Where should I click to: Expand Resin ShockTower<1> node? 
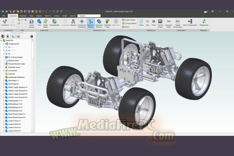click(x=4, y=114)
